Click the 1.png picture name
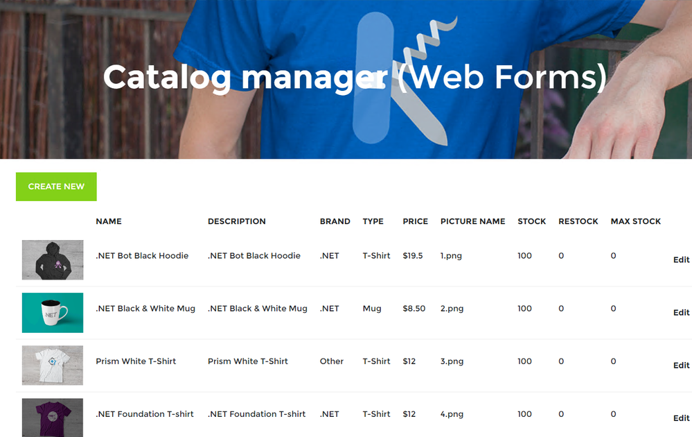Image resolution: width=692 pixels, height=437 pixels. tap(451, 256)
